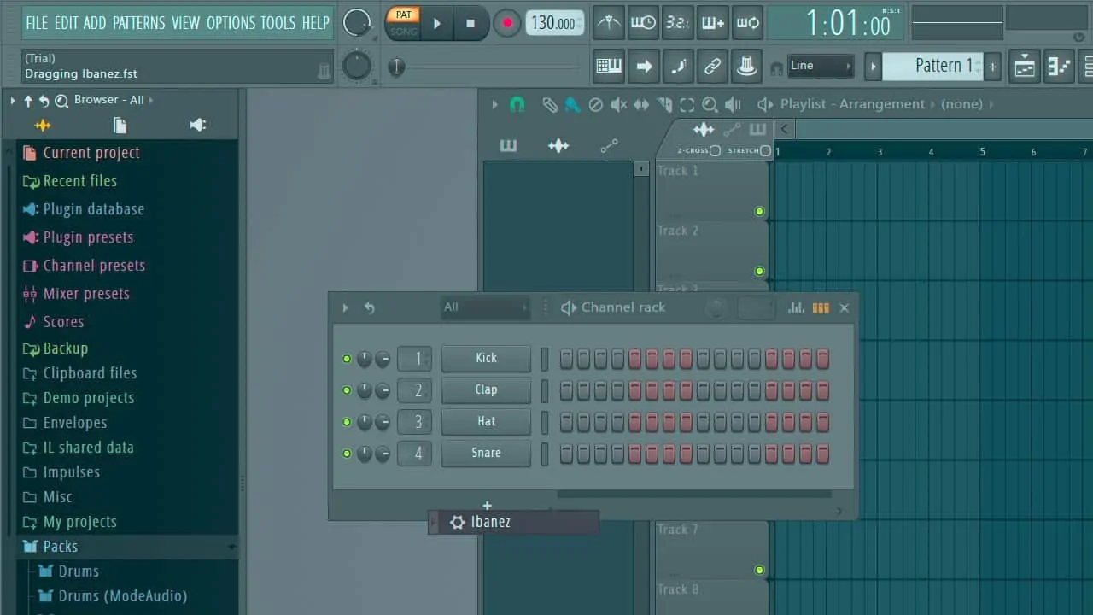
Task: Open the FILE menu
Action: (x=37, y=23)
